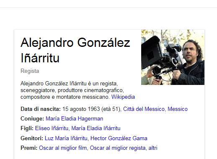Open Hector González Gama link
Image resolution: width=217 pixels, height=159 pixels.
tap(119, 138)
